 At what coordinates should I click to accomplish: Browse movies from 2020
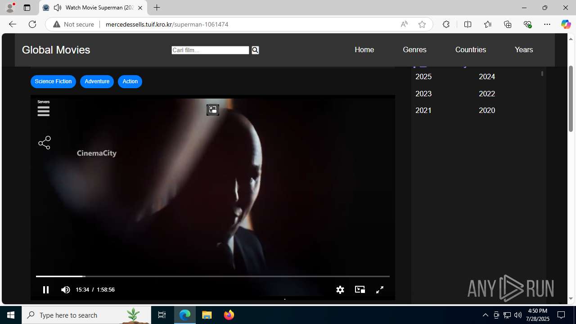[487, 110]
